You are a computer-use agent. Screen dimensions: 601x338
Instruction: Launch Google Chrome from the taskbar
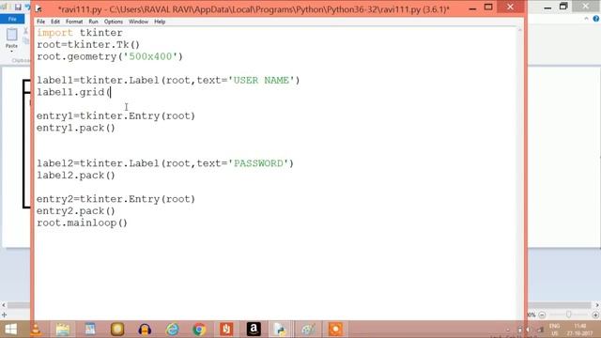click(x=199, y=330)
